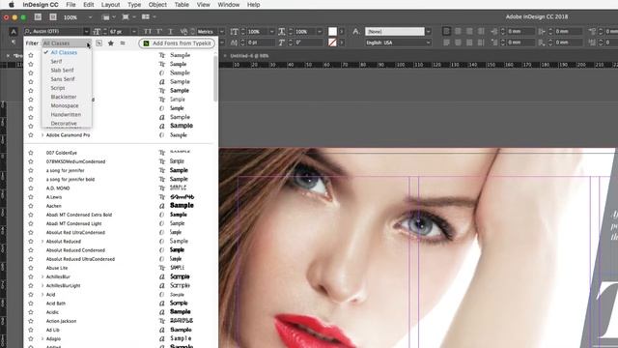Screen dimensions: 618x348
Task: Pick Script from the filter list
Action: tap(58, 88)
